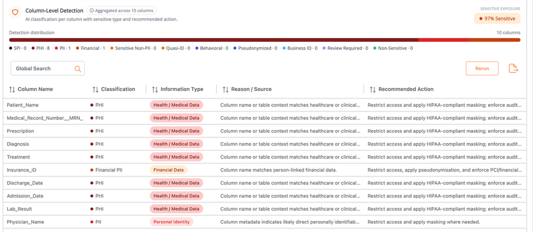Click the Financial Data information type tag

coord(169,170)
